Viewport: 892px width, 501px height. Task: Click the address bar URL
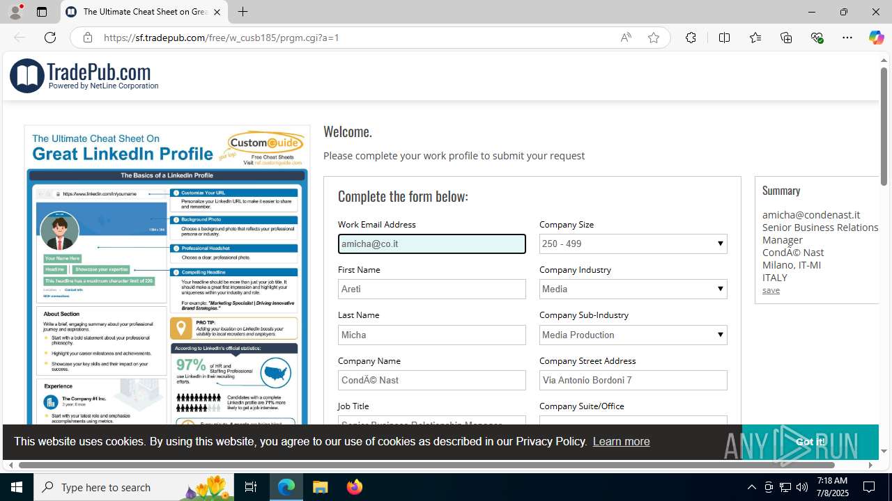222,38
